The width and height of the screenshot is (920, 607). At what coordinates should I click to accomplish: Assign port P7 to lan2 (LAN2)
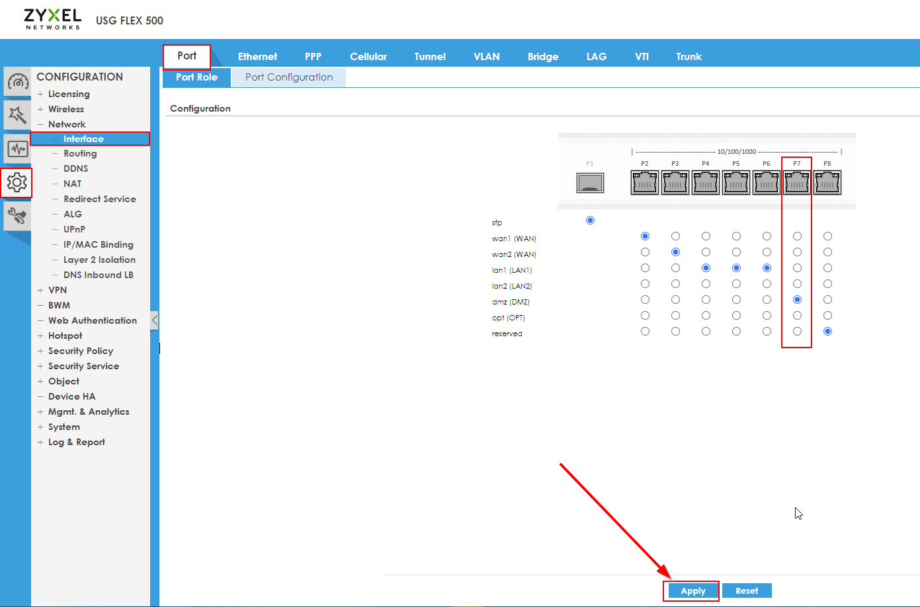click(797, 284)
